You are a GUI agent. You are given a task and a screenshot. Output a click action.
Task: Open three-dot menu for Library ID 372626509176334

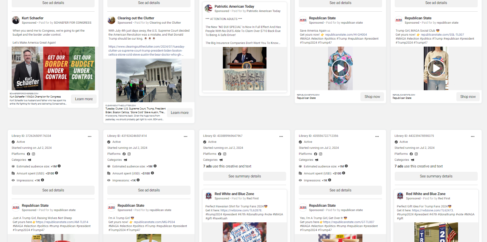coord(90,136)
